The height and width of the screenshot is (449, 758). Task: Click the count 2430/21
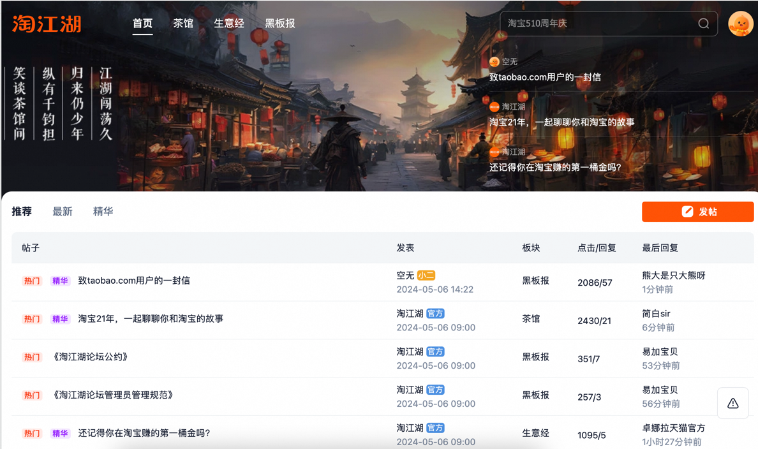pos(594,321)
